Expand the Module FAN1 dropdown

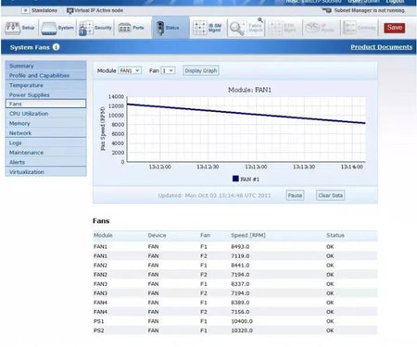[x=130, y=70]
